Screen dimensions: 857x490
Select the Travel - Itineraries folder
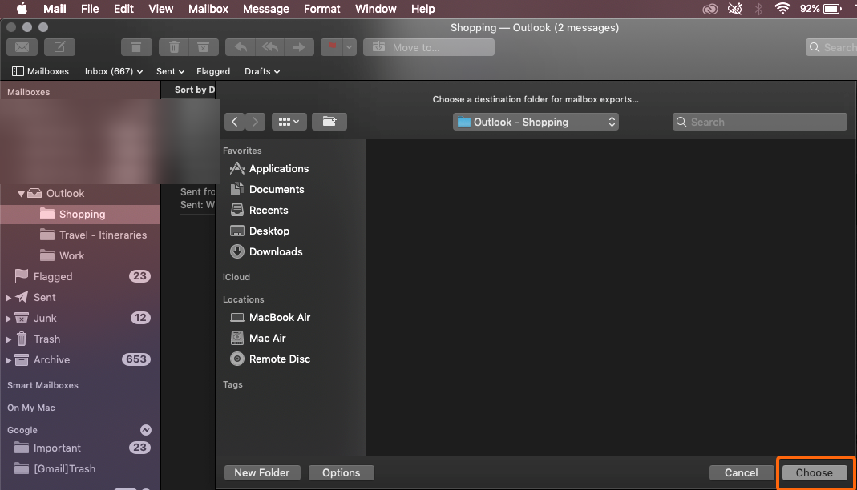[x=80, y=235]
